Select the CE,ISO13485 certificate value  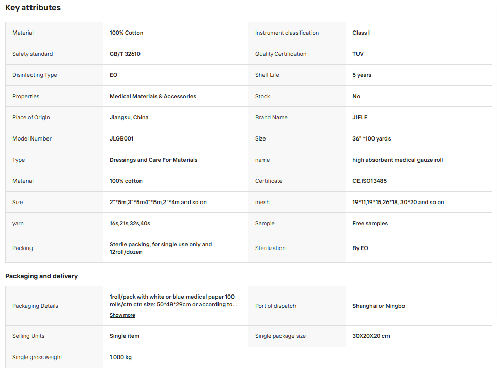pyautogui.click(x=369, y=181)
